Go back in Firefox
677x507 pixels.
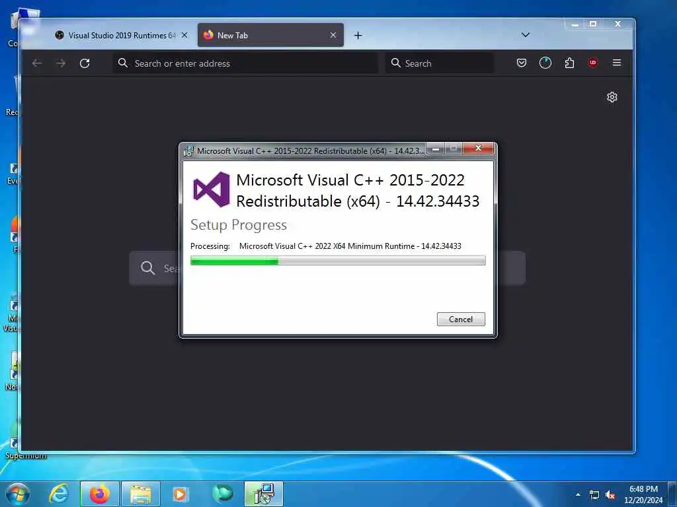(x=37, y=63)
